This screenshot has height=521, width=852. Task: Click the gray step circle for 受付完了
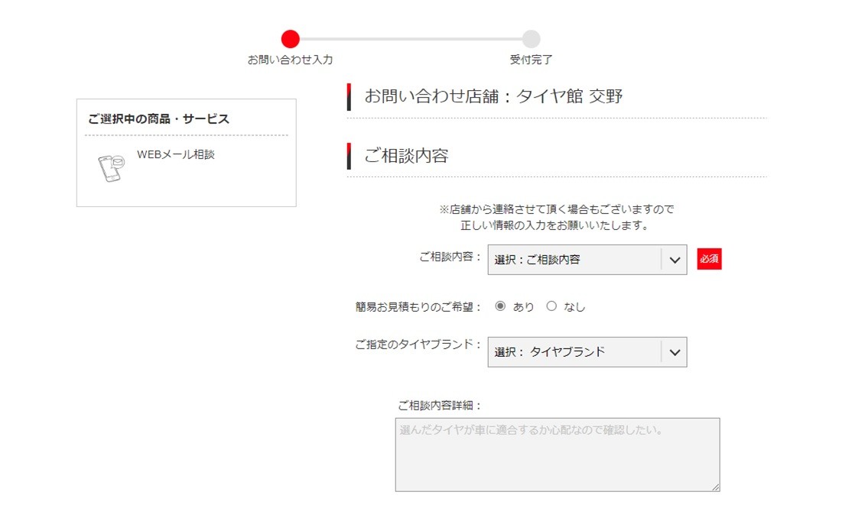click(x=531, y=39)
